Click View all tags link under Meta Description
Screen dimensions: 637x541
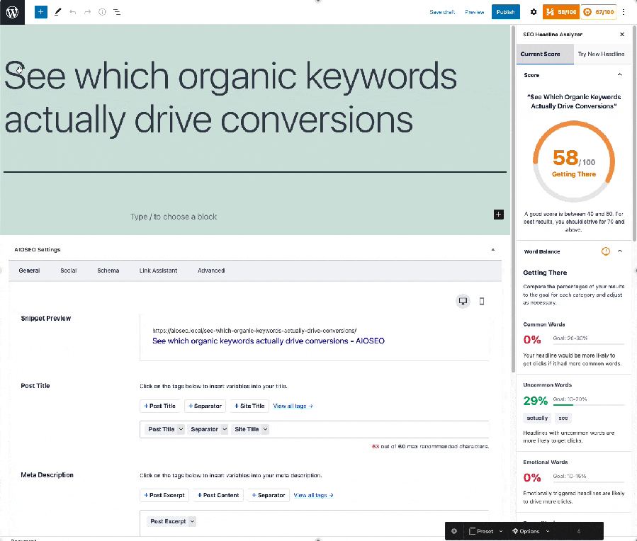click(x=313, y=495)
